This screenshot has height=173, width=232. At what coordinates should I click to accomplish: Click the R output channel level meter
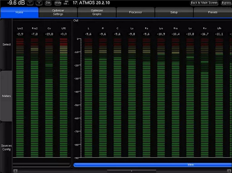(103, 98)
